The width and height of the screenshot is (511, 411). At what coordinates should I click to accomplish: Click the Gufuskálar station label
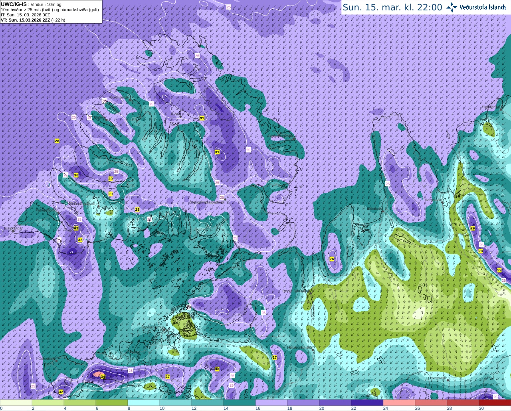(47, 359)
